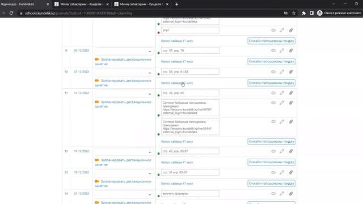
Task: Toggle visibility eye for 07.12.2022 homework
Action: pyautogui.click(x=273, y=72)
